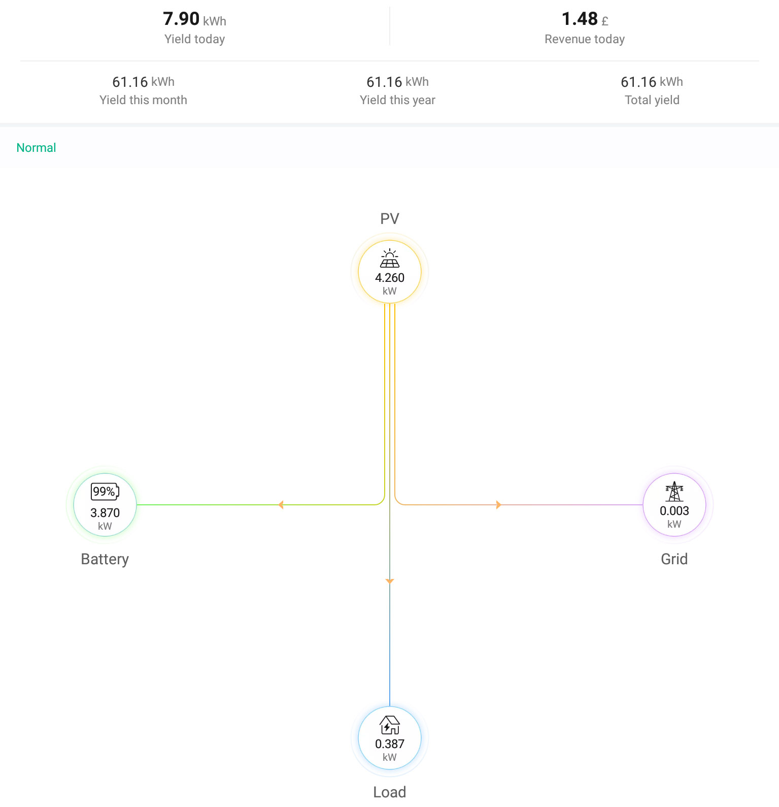The height and width of the screenshot is (807, 779).
Task: Click the orange arrow toward Battery
Action: [x=281, y=505]
